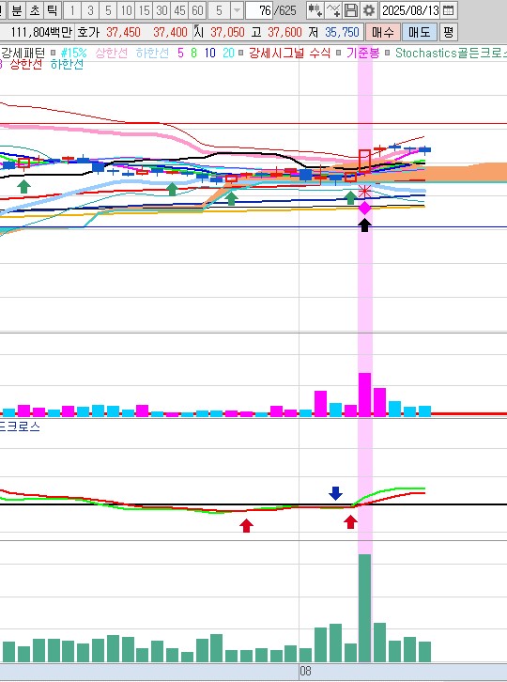Click the ask quote price 37,450
The image size is (507, 682).
[x=124, y=32]
